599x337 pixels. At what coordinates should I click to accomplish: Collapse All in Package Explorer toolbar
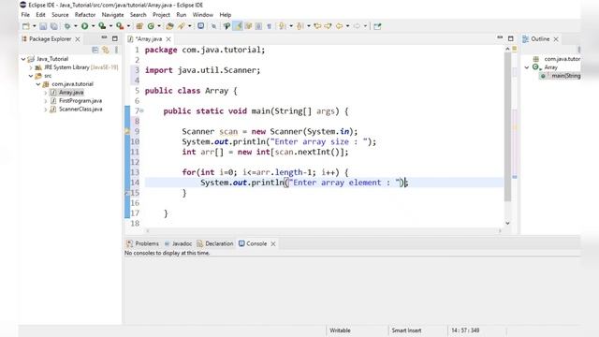[95, 50]
